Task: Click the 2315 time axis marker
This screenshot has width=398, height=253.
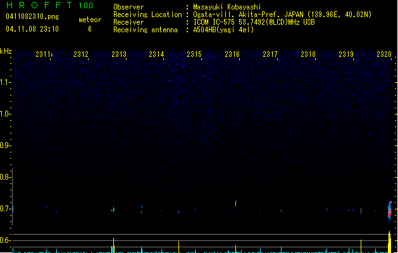Action: point(194,54)
